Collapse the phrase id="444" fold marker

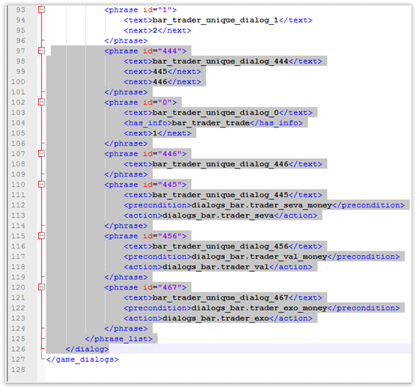point(42,51)
